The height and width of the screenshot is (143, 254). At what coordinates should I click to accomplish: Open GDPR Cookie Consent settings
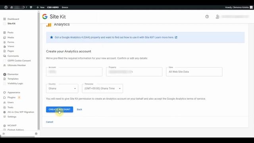19,61
